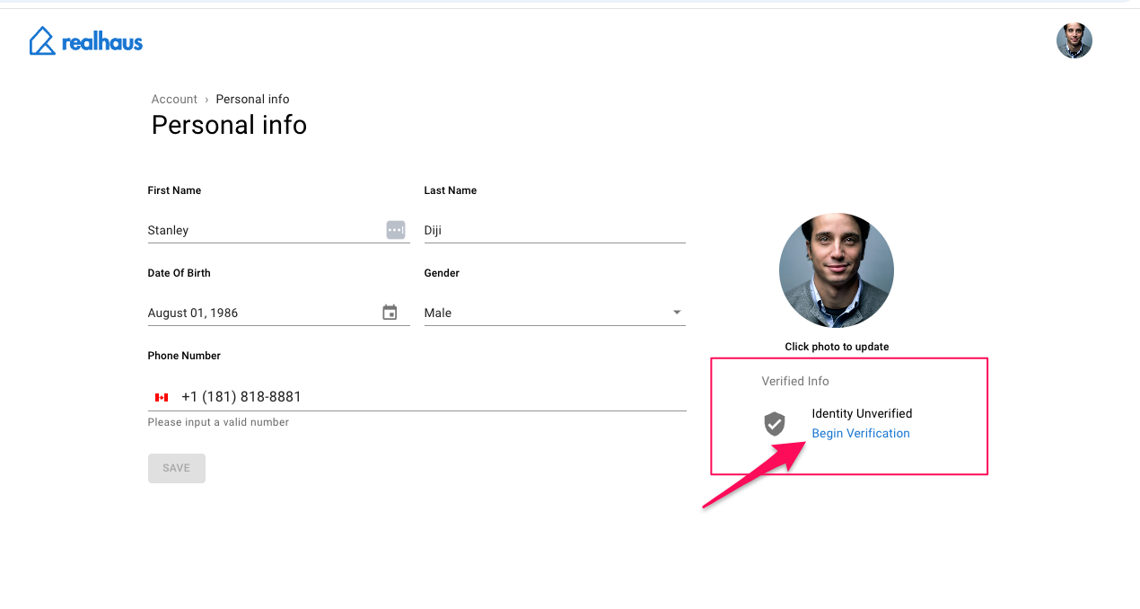Image resolution: width=1140 pixels, height=609 pixels.
Task: Open the user avatar menu in header
Action: (1074, 41)
